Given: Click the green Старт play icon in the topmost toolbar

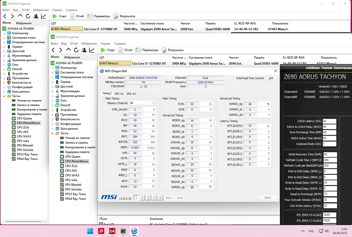Looking at the screenshot, I should 55,16.
